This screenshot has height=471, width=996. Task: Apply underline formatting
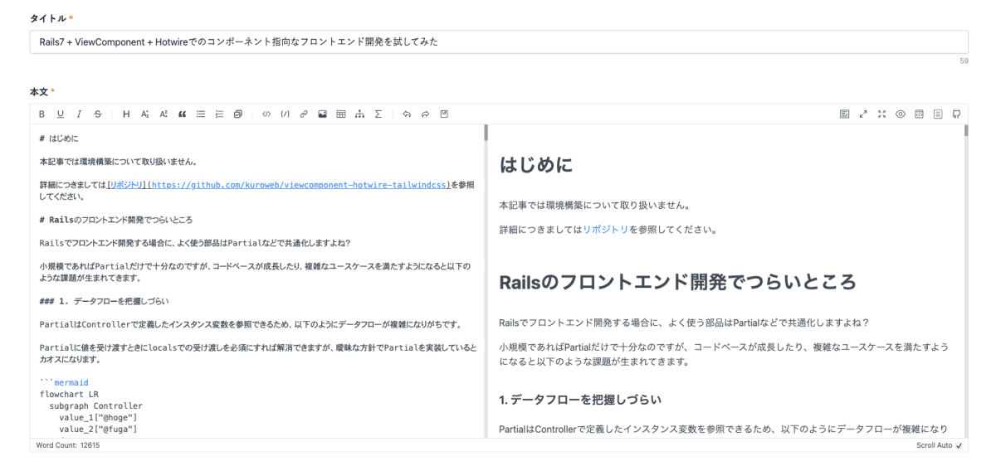(61, 114)
